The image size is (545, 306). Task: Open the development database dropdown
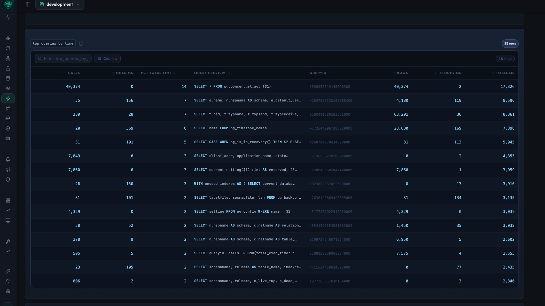pyautogui.click(x=60, y=5)
